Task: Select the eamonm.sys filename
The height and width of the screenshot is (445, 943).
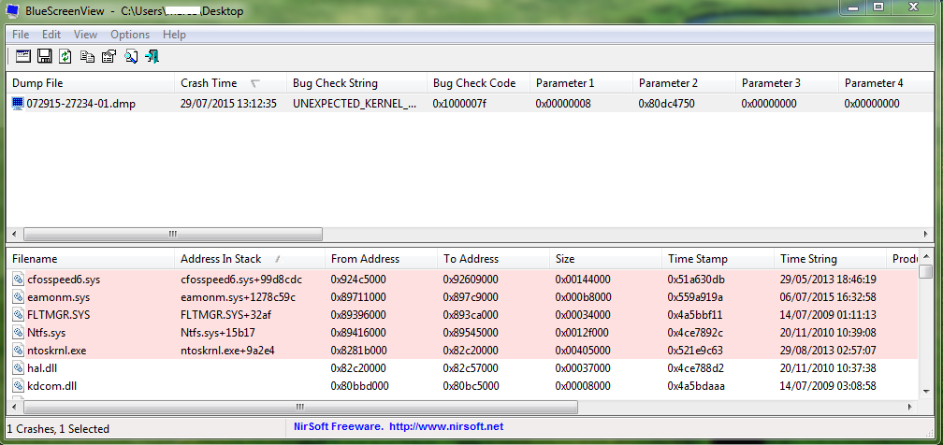Action: (x=58, y=297)
